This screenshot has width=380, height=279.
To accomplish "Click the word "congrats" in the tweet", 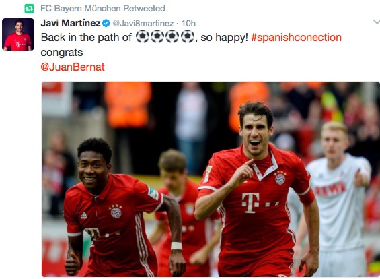I will pyautogui.click(x=62, y=53).
